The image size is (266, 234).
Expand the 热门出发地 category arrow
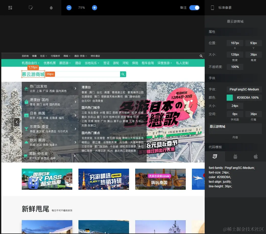pyautogui.click(x=75, y=88)
